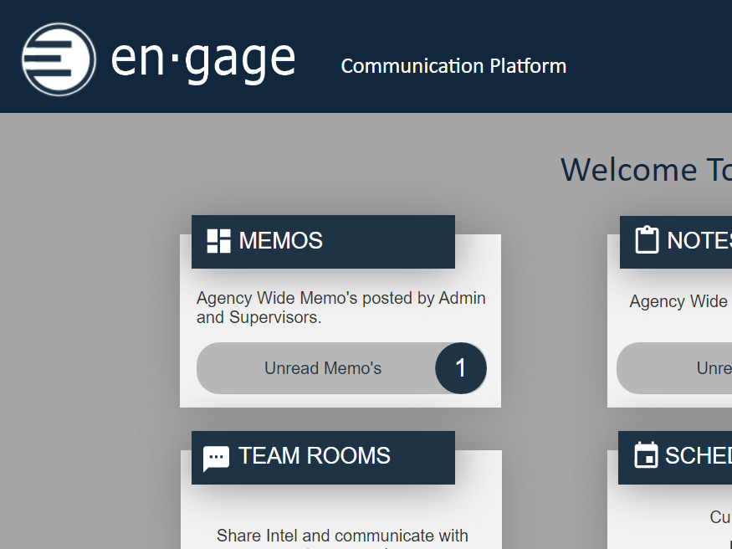
Task: Click the en·gage wordmark text
Action: pos(203,59)
